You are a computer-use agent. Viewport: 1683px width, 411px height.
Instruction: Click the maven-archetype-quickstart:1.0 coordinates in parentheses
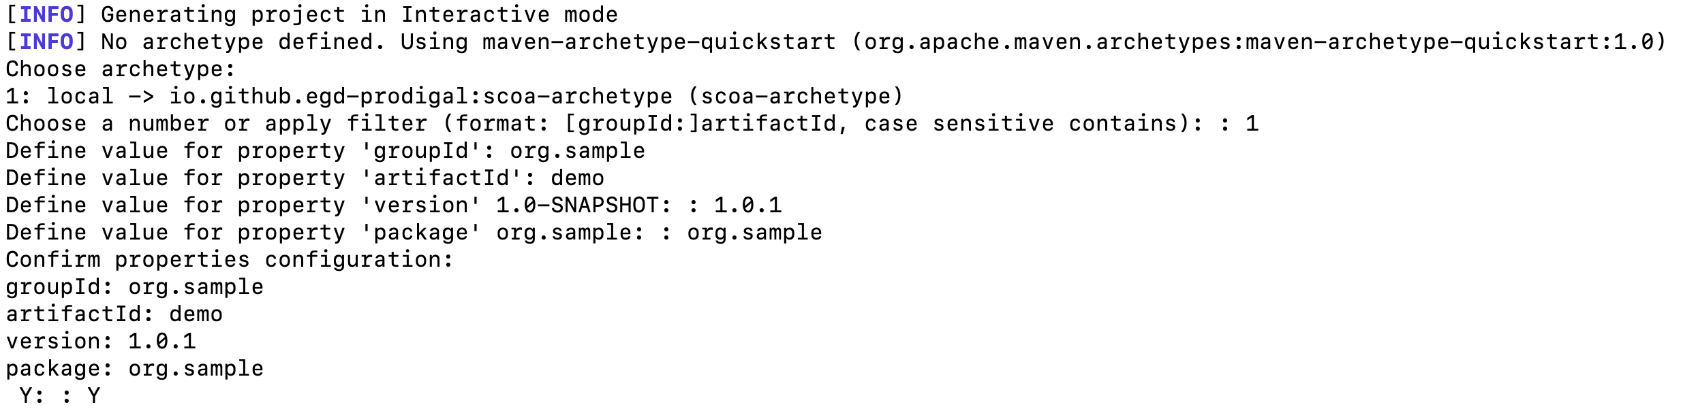pyautogui.click(x=1259, y=42)
